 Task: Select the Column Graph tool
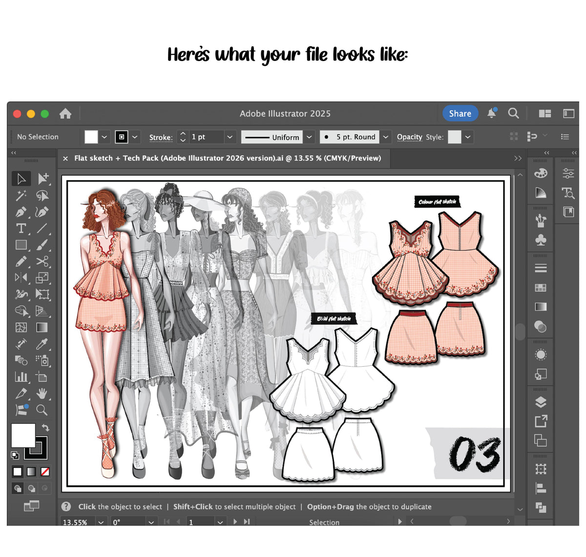[21, 377]
